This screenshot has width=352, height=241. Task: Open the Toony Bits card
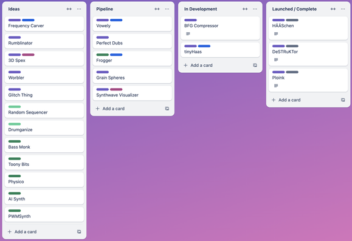[x=44, y=162]
